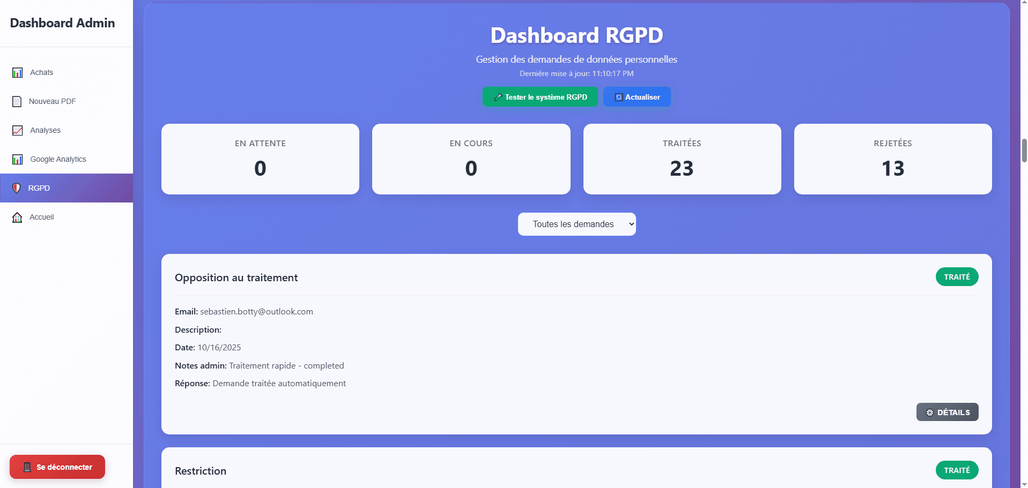Navigate to Accueil sidebar label

click(x=42, y=217)
